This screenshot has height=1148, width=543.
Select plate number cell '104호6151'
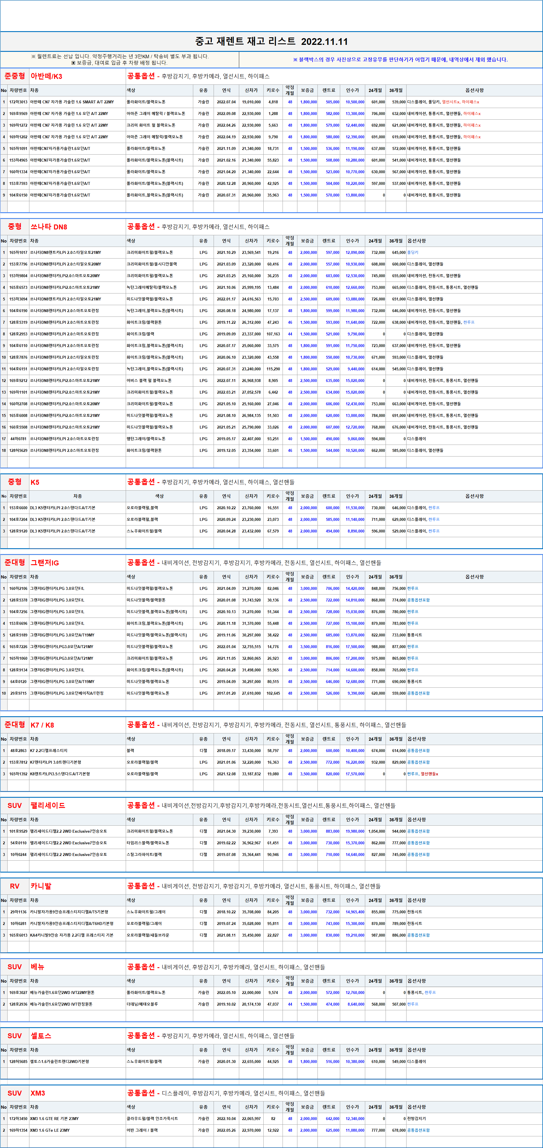coord(18,369)
